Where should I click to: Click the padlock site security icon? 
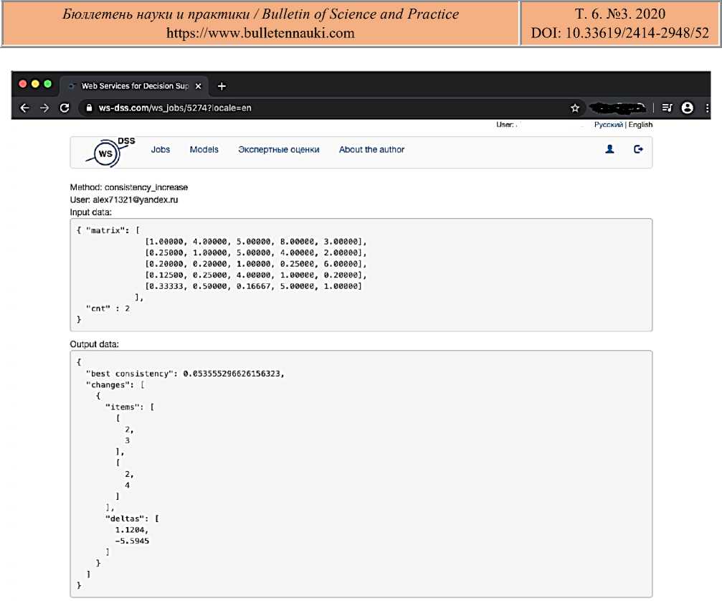[89, 108]
